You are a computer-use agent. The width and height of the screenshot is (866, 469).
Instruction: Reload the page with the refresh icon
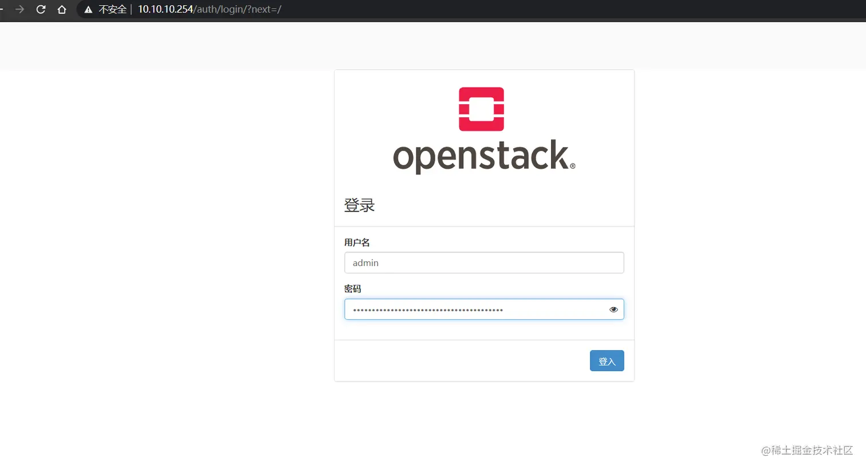41,9
